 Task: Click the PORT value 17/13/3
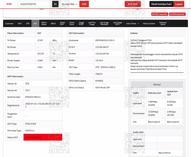99,61
